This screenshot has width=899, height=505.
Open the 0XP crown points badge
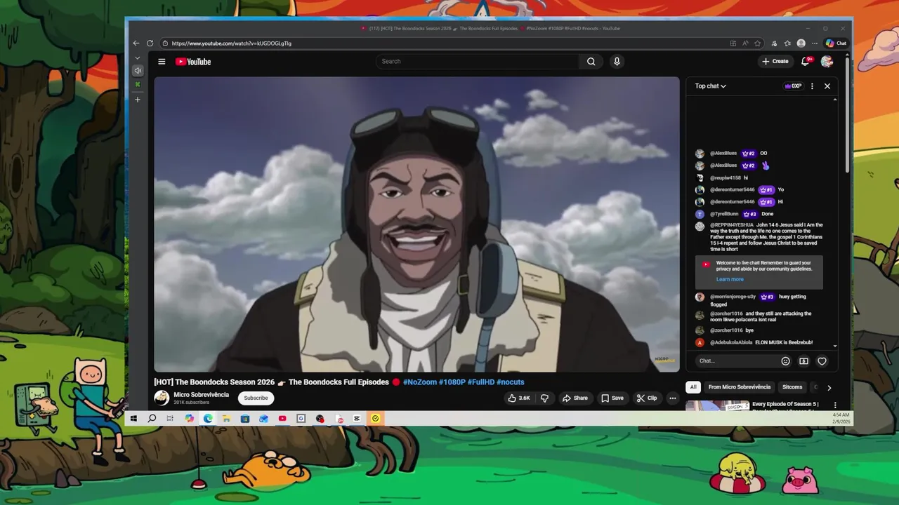[x=793, y=86]
